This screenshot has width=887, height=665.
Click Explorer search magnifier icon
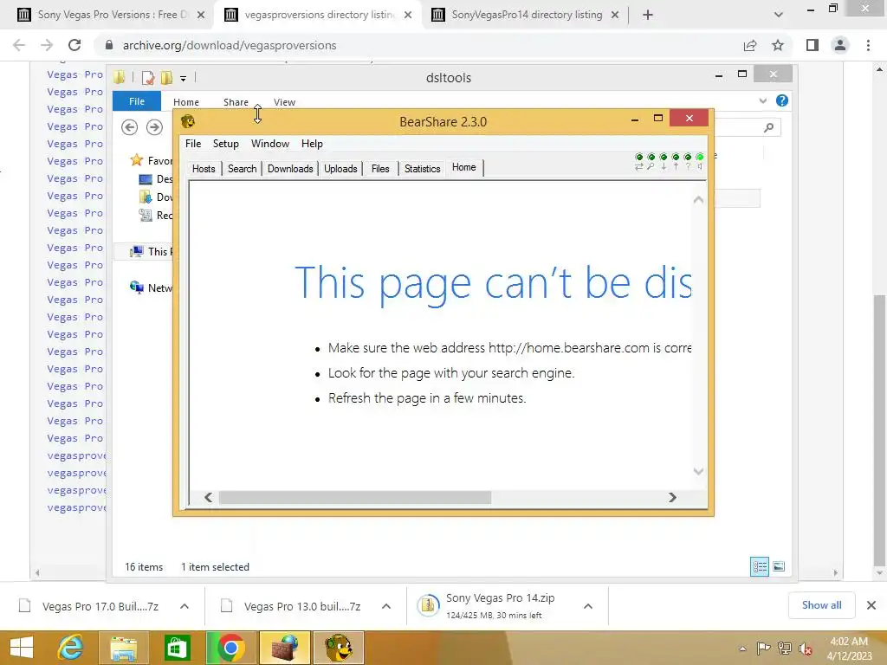tap(768, 128)
